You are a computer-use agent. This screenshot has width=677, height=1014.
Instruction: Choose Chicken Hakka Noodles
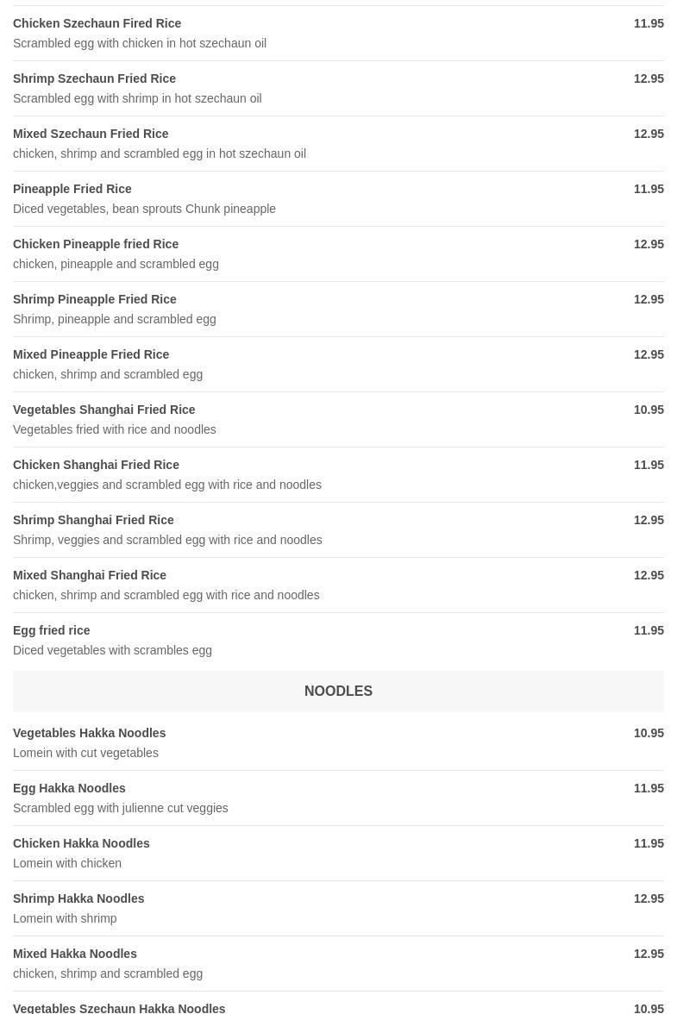click(81, 843)
